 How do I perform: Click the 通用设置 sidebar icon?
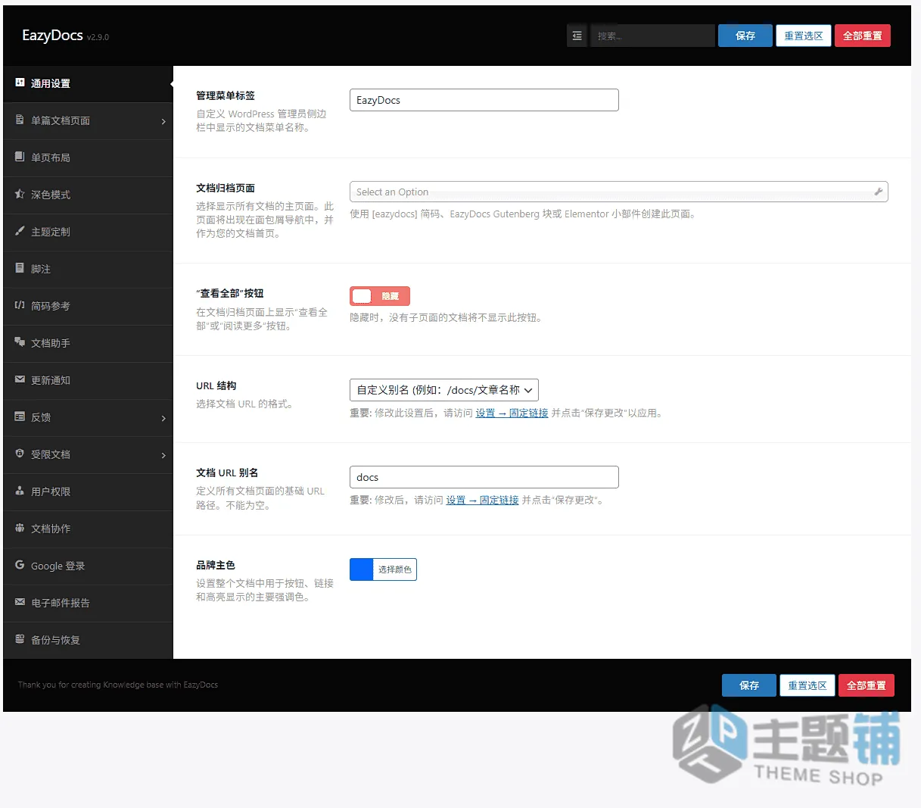tap(20, 83)
